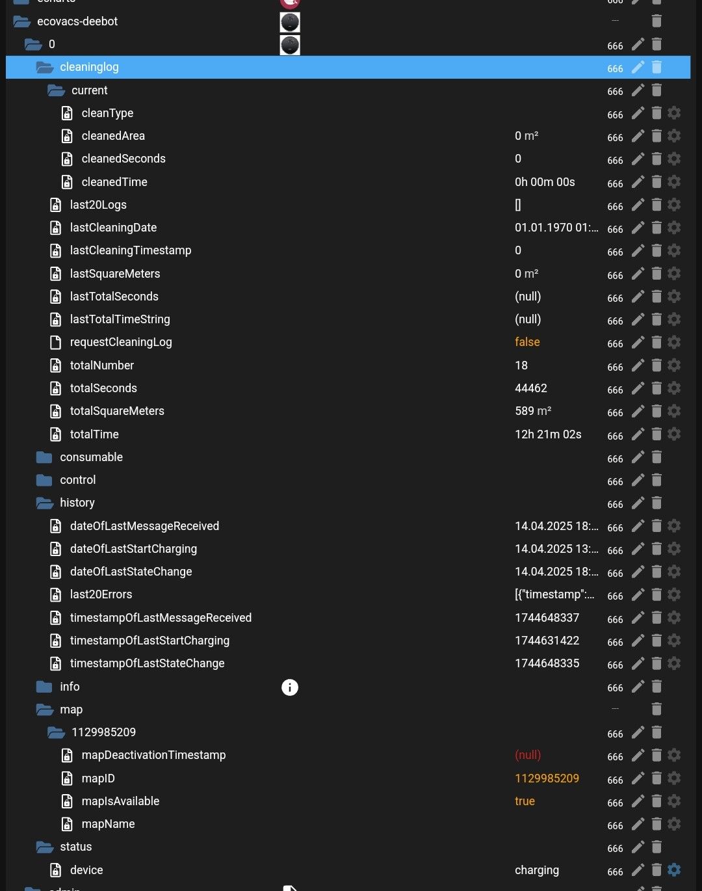The height and width of the screenshot is (891, 702).
Task: Edit the cleaninglog folder object
Action: pos(638,67)
